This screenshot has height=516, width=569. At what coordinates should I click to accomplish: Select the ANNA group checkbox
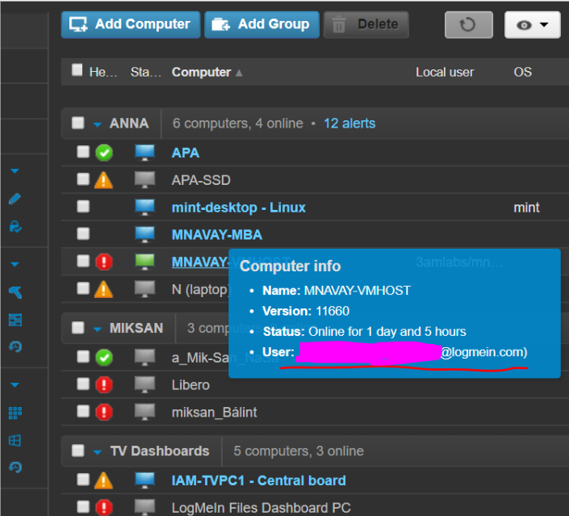pos(78,123)
